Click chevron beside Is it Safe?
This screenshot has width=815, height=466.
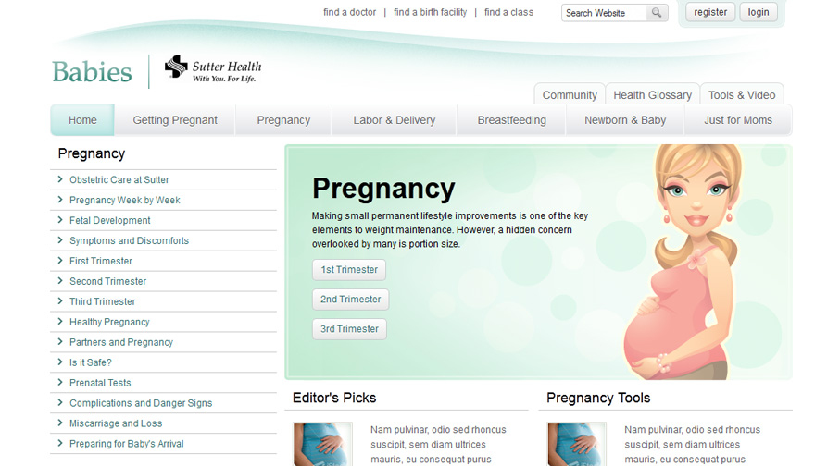(x=60, y=362)
